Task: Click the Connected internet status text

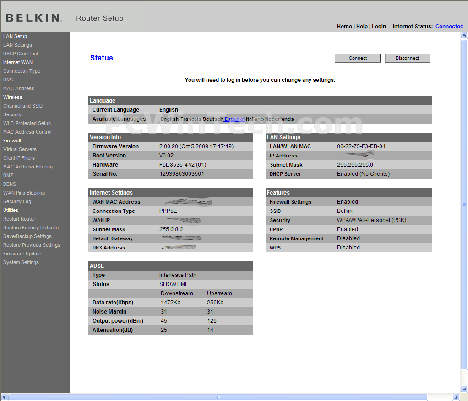Action: click(449, 26)
